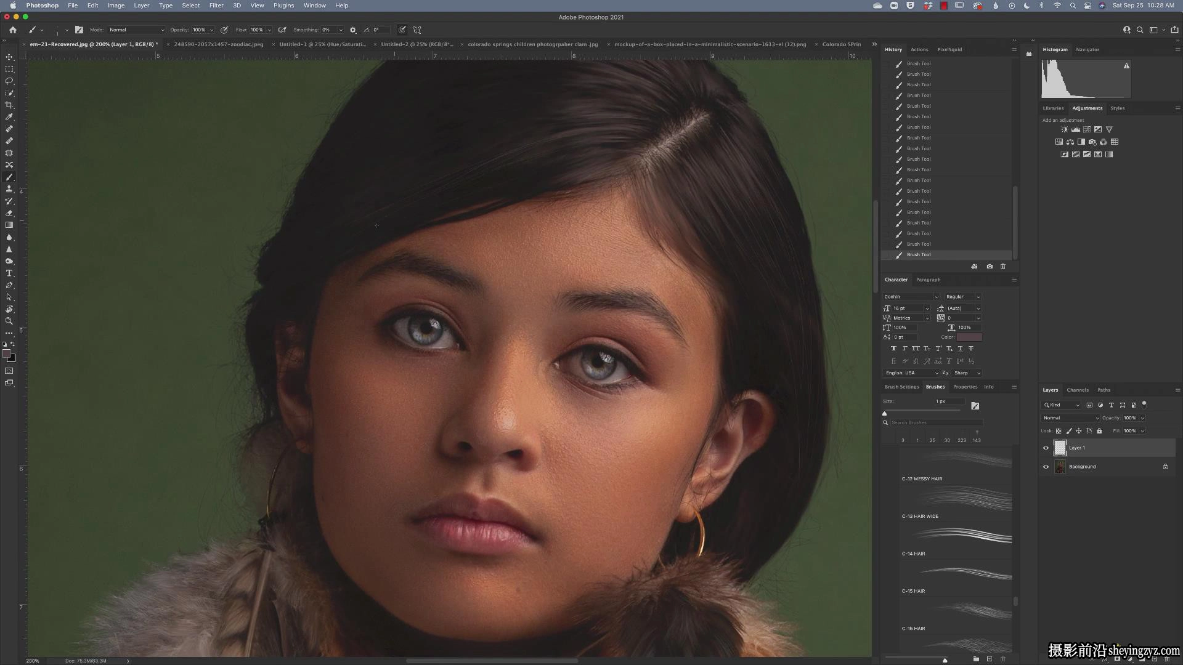Toggle Faux Bold in Character panel
Viewport: 1183px width, 665px height.
tap(893, 349)
